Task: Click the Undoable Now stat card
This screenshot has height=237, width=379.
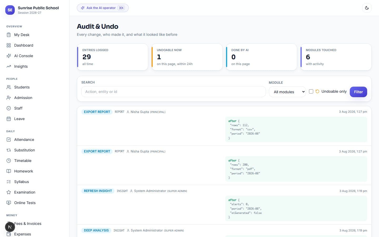Action: coord(187,57)
